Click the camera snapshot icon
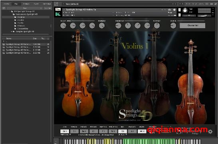The image size is (218, 144). 169,10
